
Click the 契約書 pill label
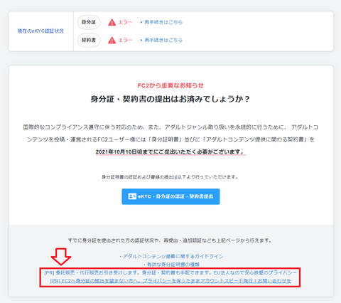point(89,40)
